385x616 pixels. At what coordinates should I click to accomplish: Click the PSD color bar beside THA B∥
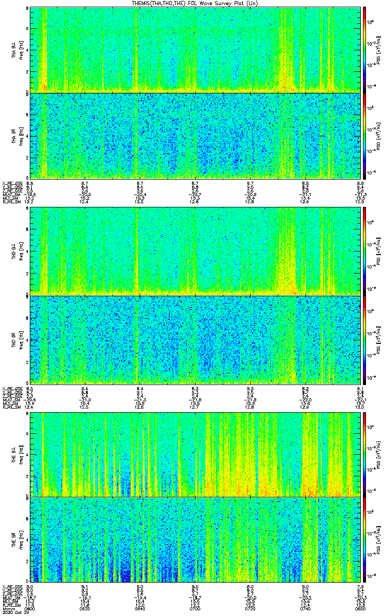(x=364, y=136)
